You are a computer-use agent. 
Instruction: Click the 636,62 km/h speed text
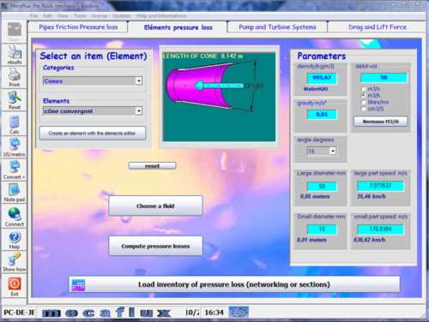click(x=369, y=240)
